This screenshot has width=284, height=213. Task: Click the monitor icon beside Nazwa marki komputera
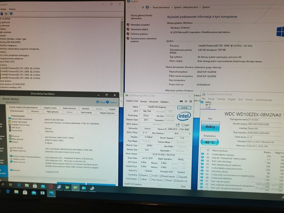10,119
